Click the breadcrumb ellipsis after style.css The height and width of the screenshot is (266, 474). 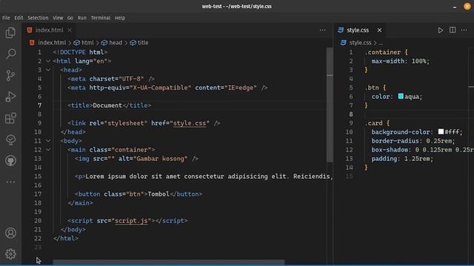click(381, 43)
